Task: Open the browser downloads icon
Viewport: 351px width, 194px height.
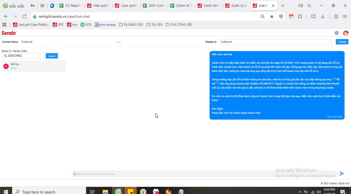Action: click(x=323, y=16)
